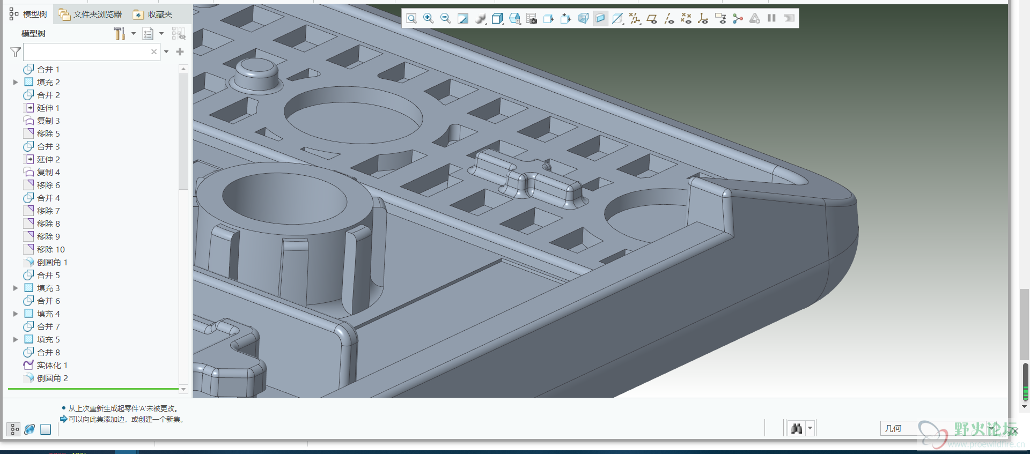Screen dimensions: 1030x454
Task: Open the saved orientations icon
Action: [x=514, y=19]
